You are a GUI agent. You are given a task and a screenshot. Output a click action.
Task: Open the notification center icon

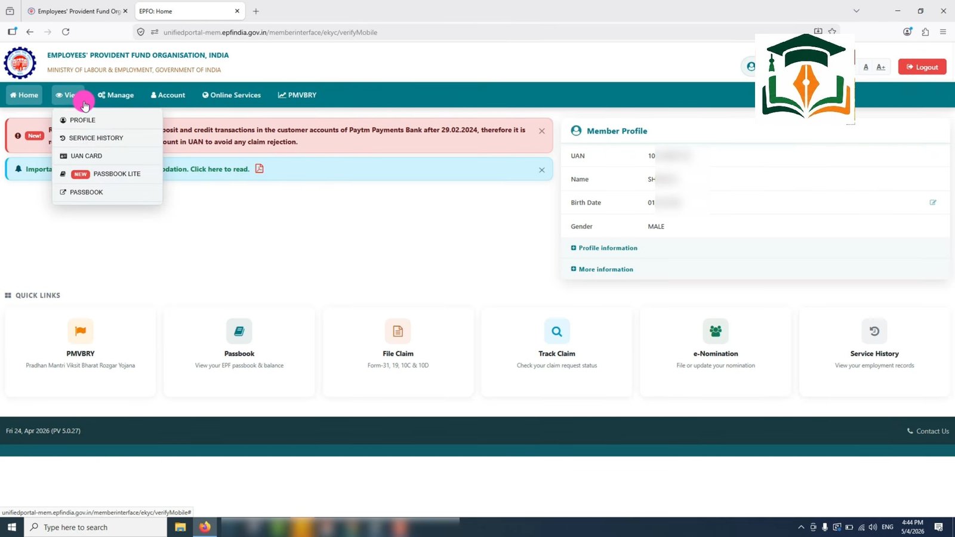tap(939, 527)
